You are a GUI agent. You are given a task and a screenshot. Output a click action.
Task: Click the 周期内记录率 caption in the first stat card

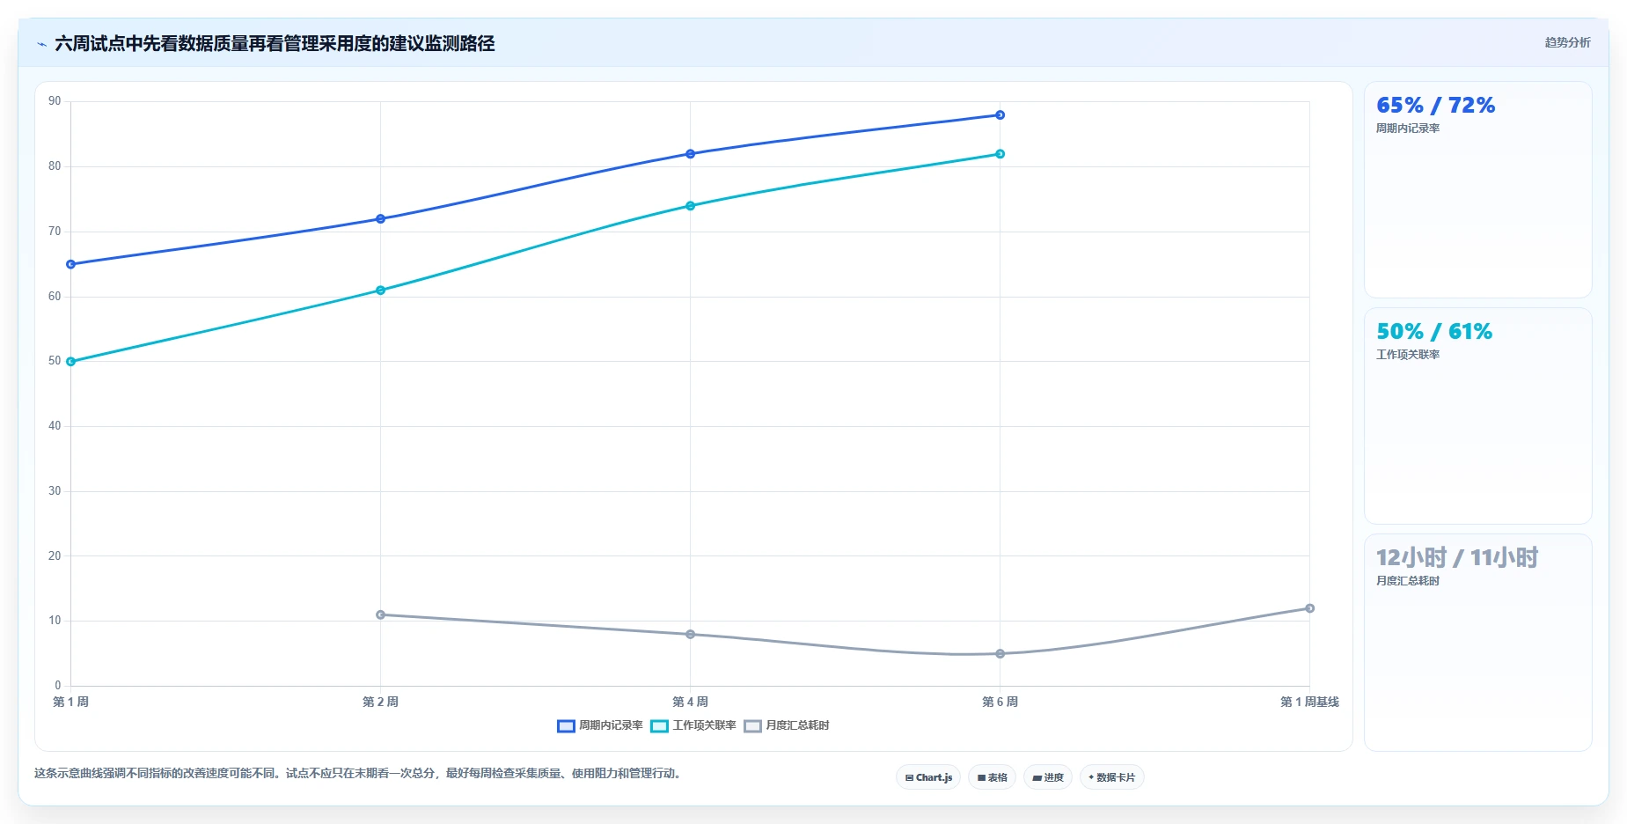click(1408, 129)
